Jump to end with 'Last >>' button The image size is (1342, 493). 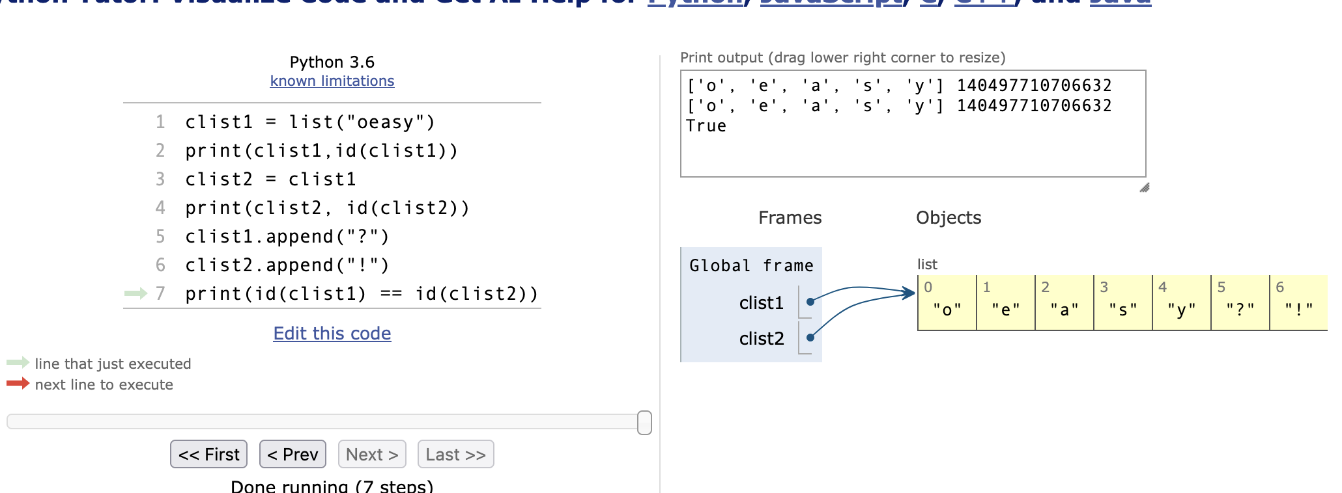click(455, 454)
